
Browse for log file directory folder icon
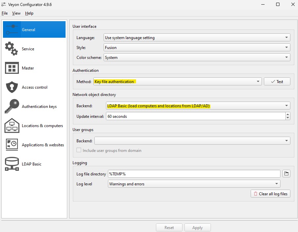pyautogui.click(x=286, y=173)
